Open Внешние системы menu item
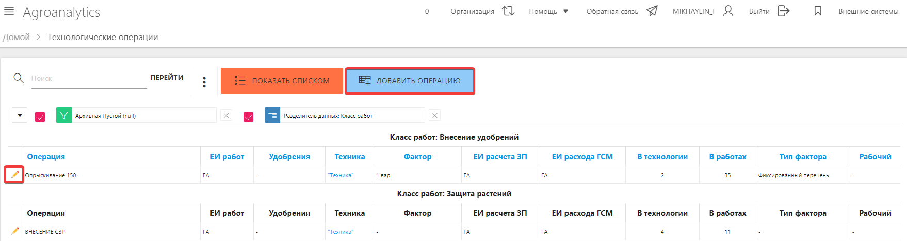 click(x=868, y=11)
